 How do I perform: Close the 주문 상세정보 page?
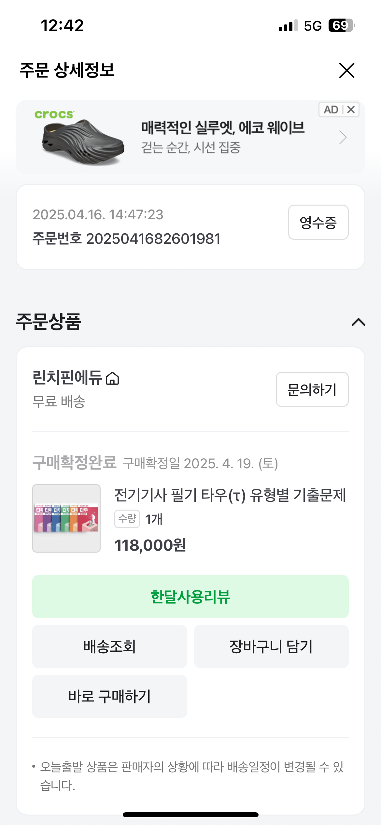coord(346,70)
